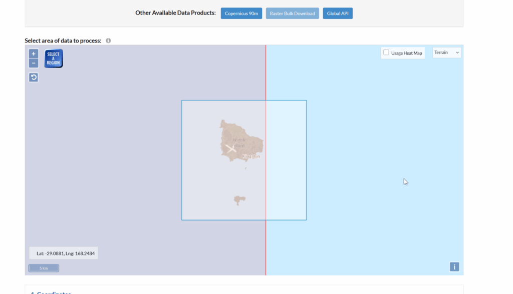513x294 pixels.
Task: Click the Lat/Lng coordinate readout
Action: [64, 253]
